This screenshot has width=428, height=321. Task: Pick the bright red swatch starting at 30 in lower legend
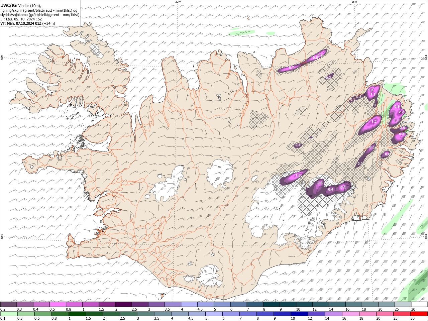(419, 314)
